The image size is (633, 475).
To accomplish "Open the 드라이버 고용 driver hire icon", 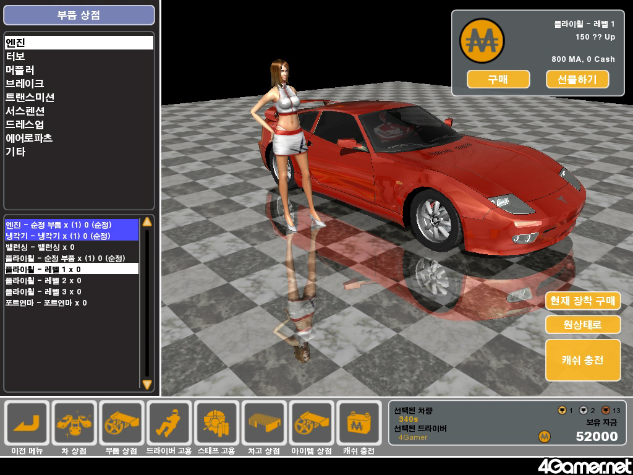I will 169,422.
